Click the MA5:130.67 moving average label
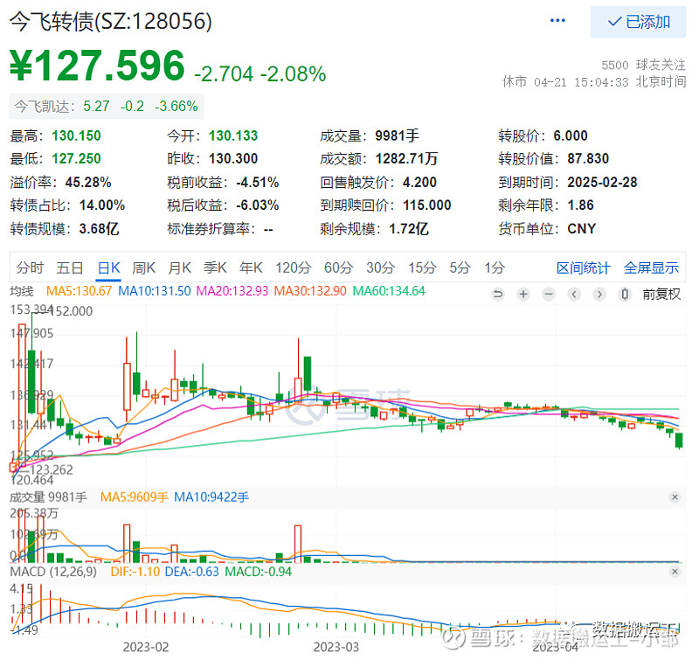Viewport: 699px width, 660px height. tap(79, 291)
